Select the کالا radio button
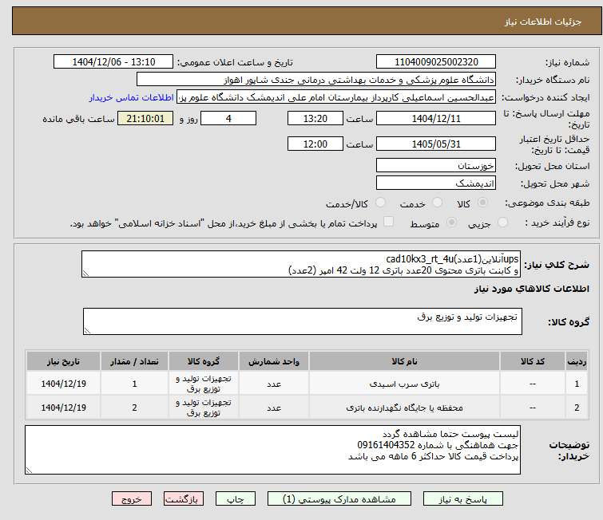The height and width of the screenshot is (520, 603). click(482, 203)
